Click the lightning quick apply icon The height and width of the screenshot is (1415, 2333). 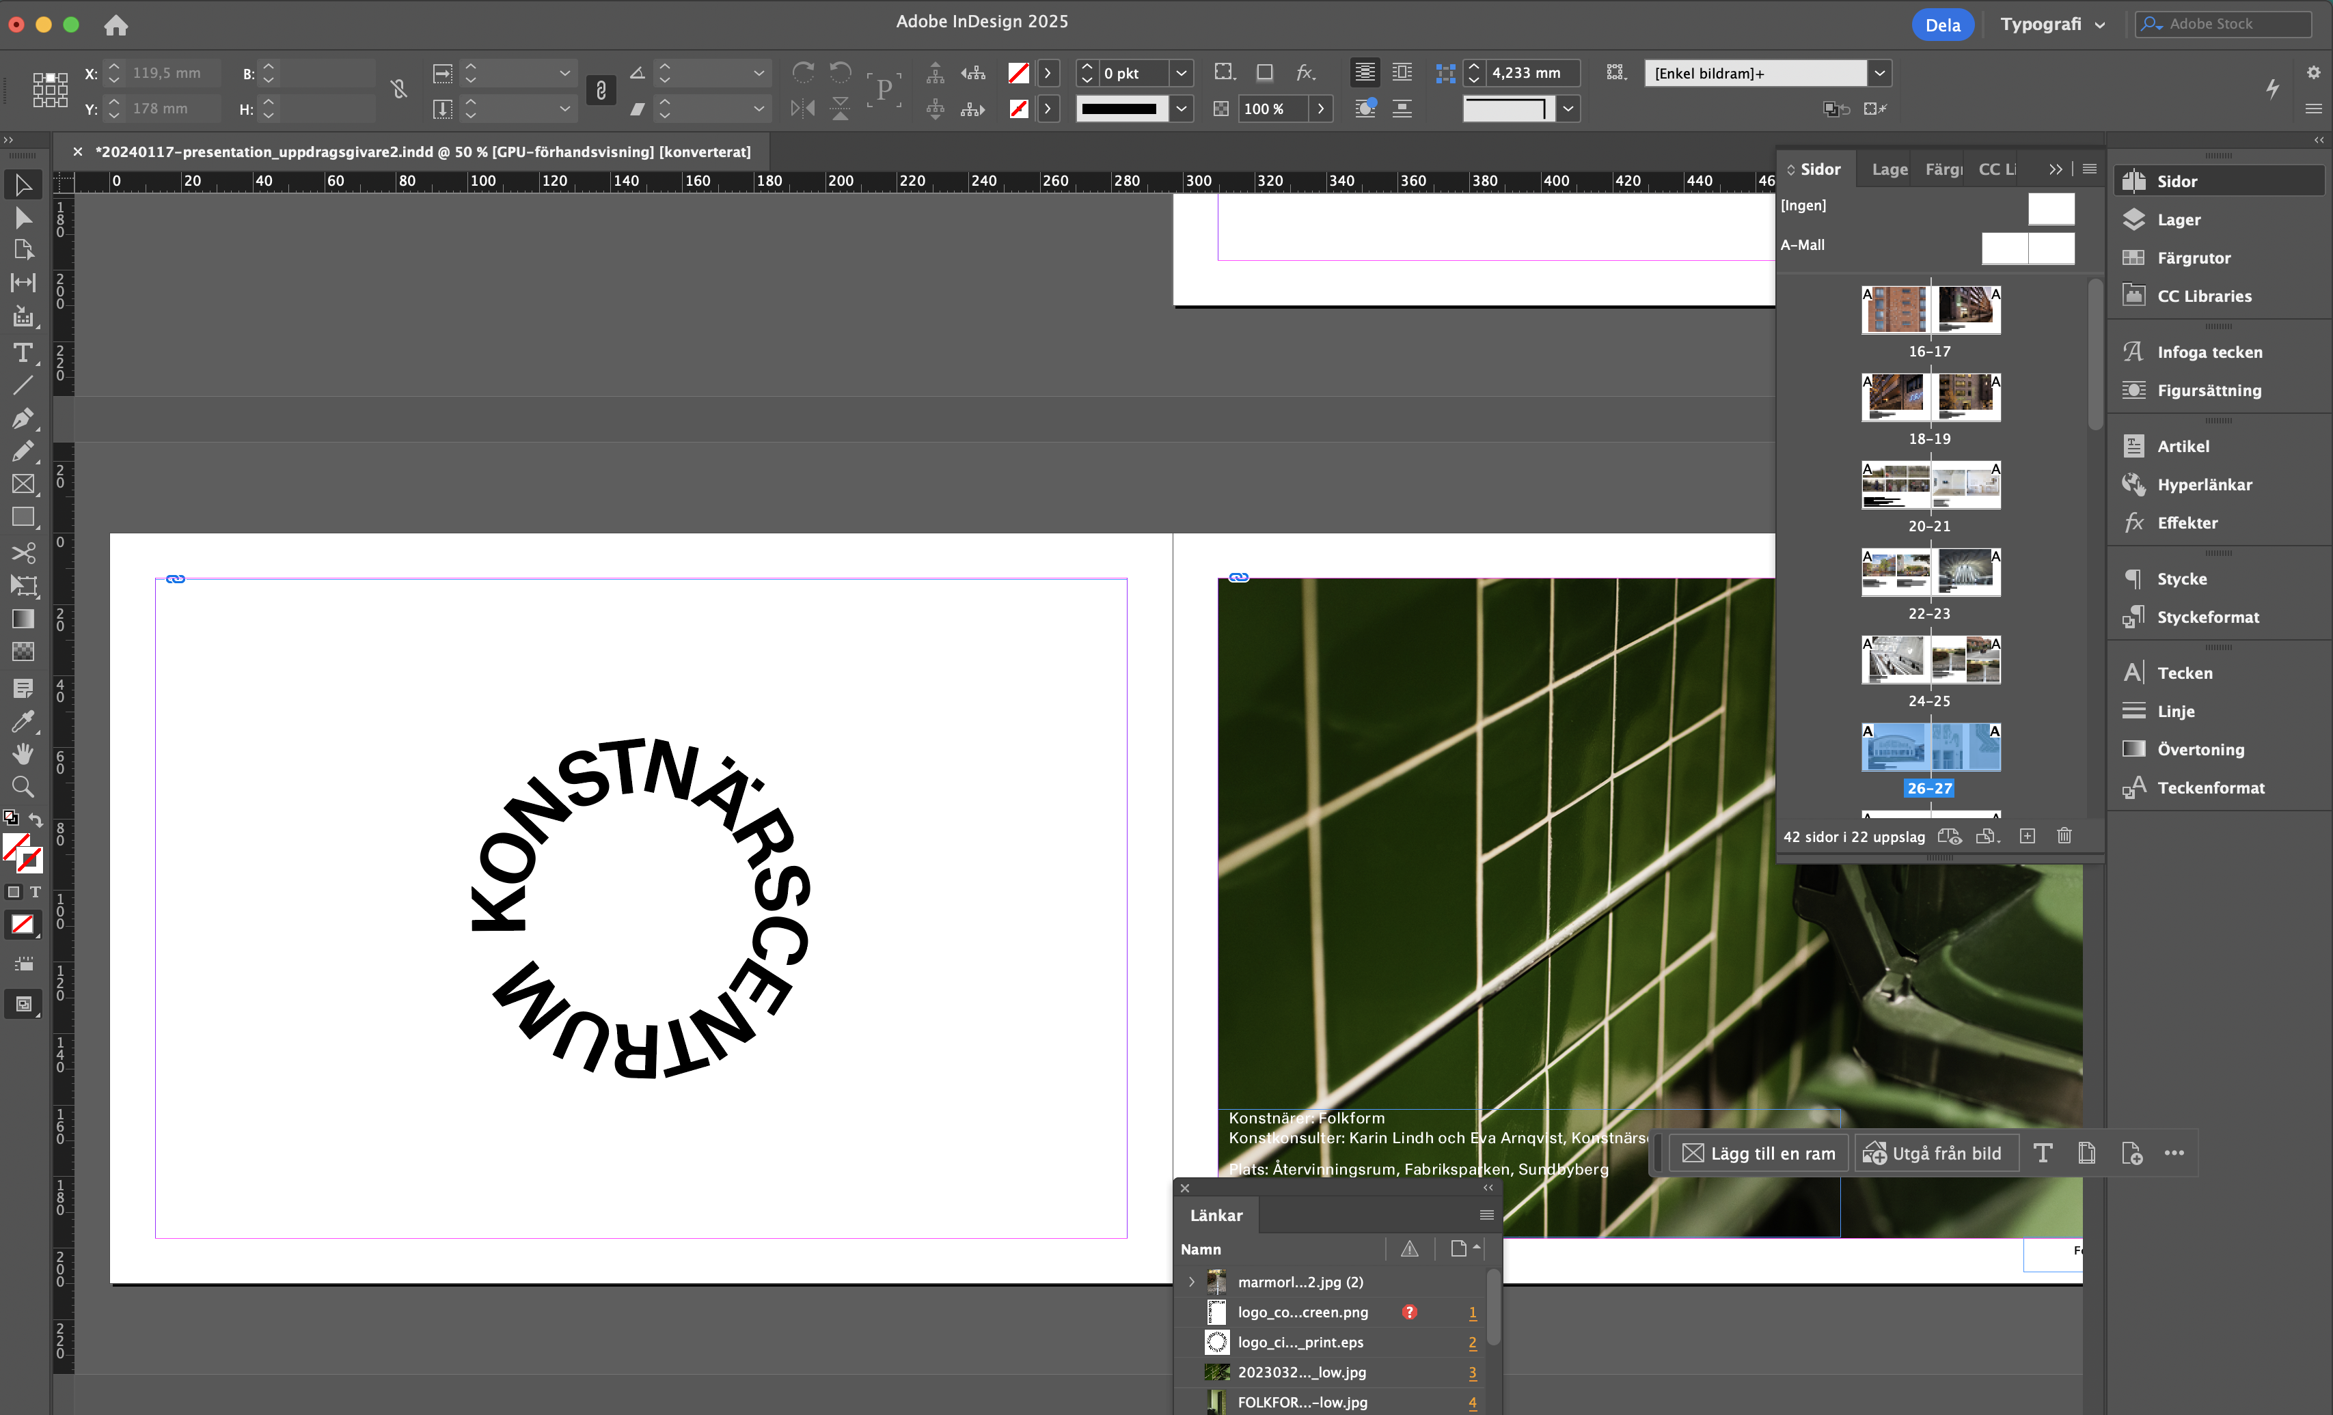click(2272, 89)
